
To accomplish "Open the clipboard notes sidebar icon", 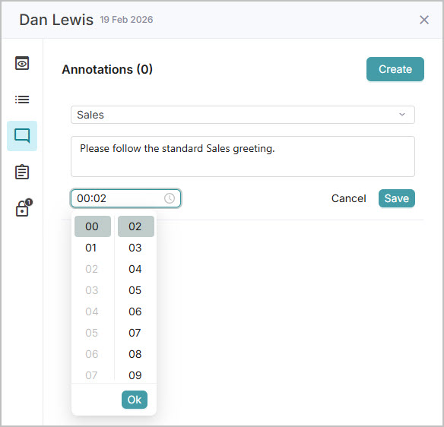I will pyautogui.click(x=22, y=172).
